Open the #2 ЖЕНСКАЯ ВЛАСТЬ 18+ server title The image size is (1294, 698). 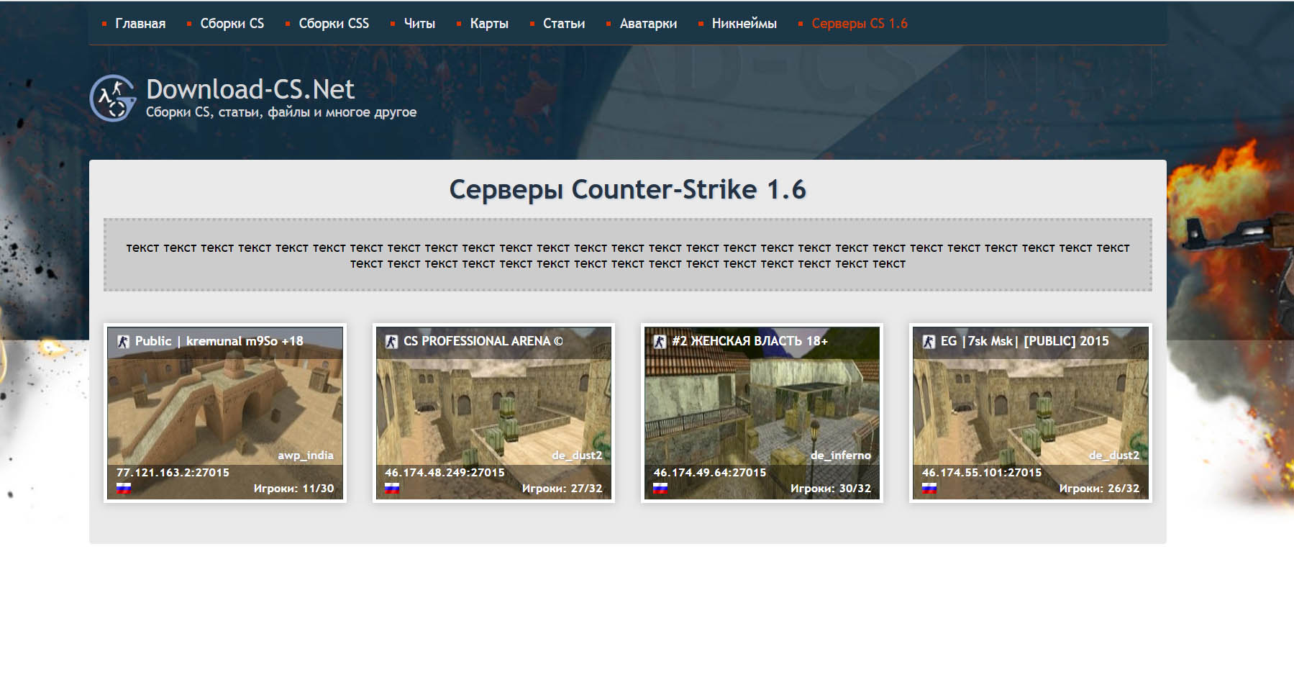(x=749, y=341)
